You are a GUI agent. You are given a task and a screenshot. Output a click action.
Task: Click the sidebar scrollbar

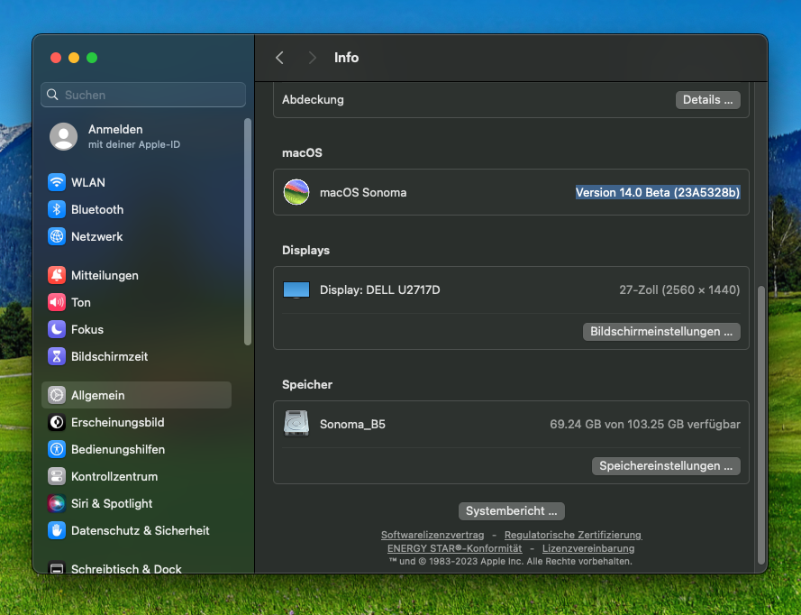(248, 232)
